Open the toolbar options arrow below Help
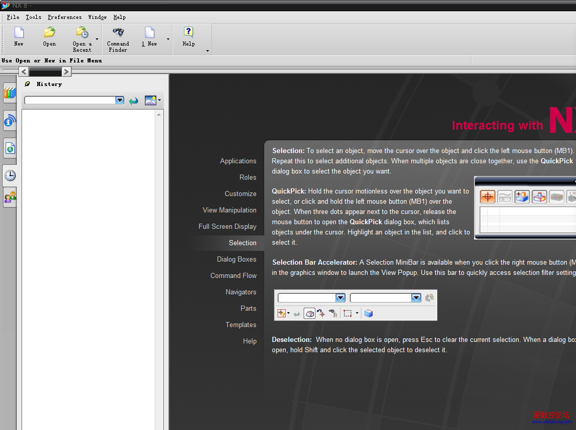The image size is (576, 430). 207,51
